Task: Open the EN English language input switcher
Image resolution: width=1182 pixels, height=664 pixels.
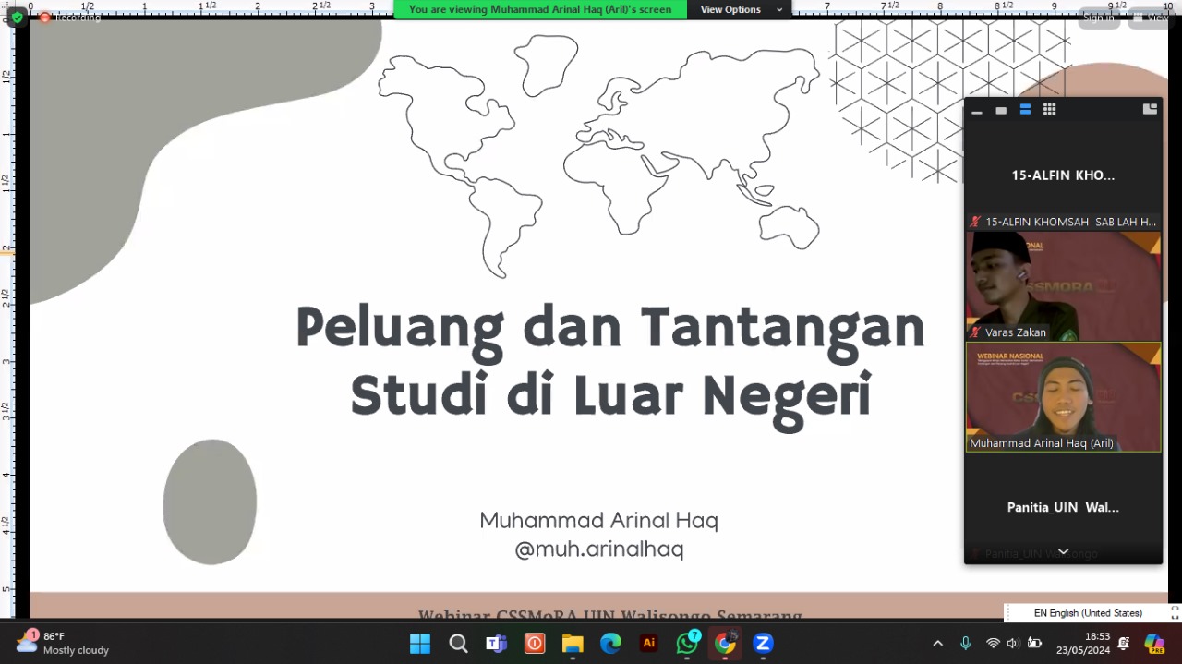Action: click(1087, 612)
